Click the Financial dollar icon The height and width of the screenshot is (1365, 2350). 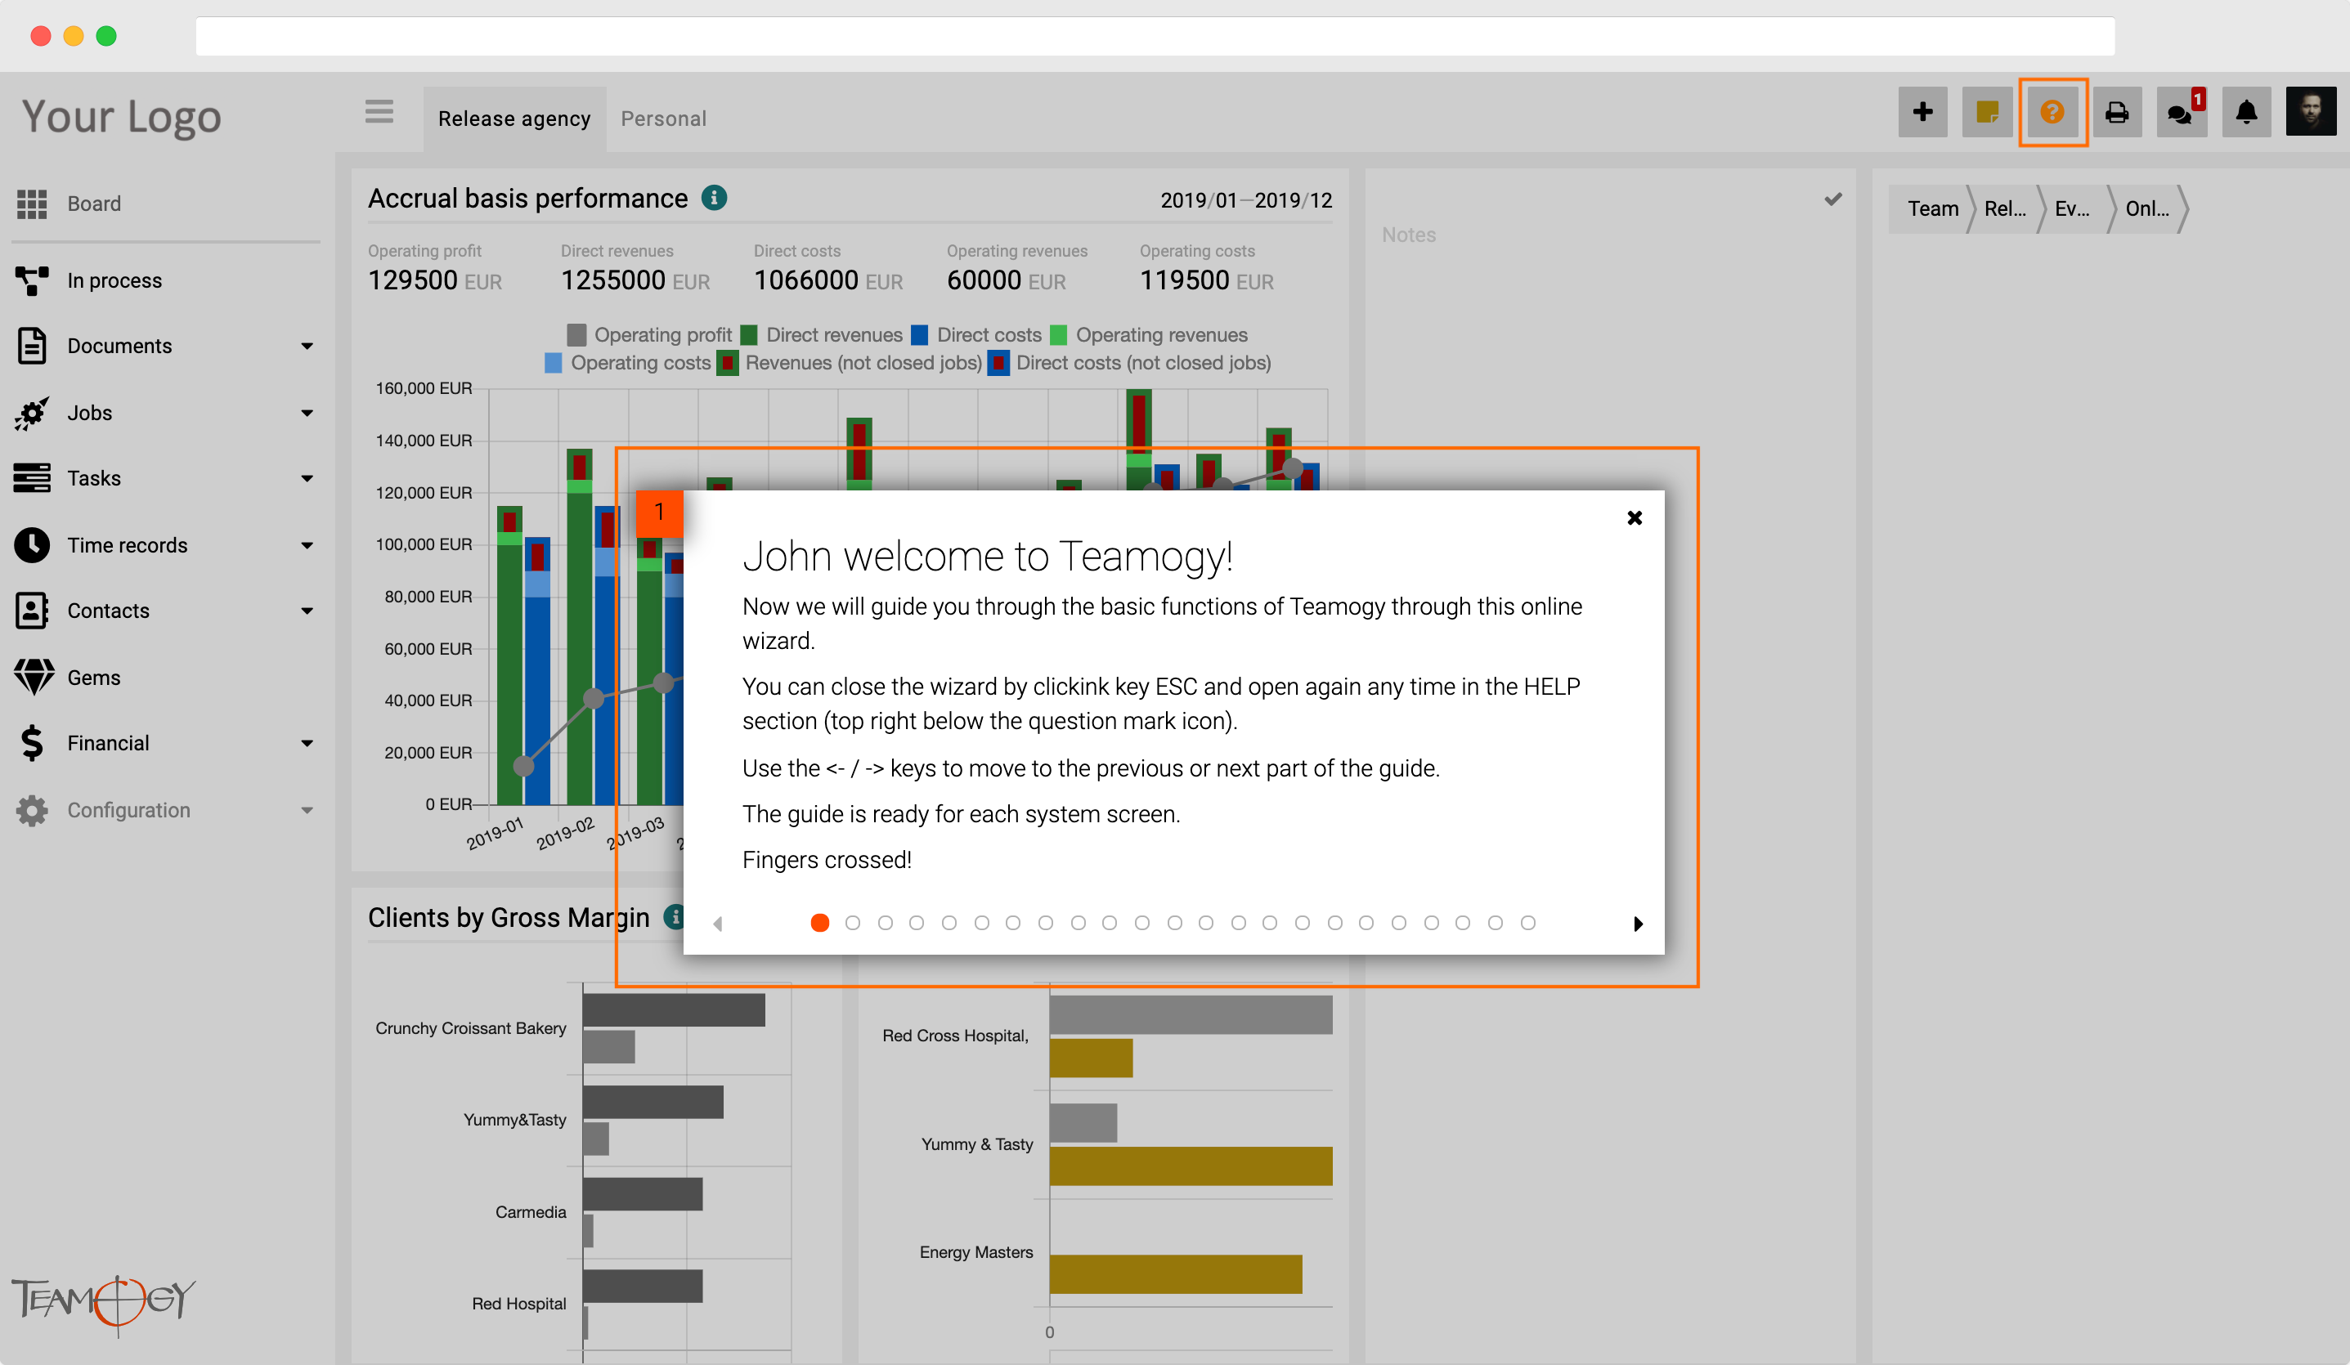tap(32, 743)
